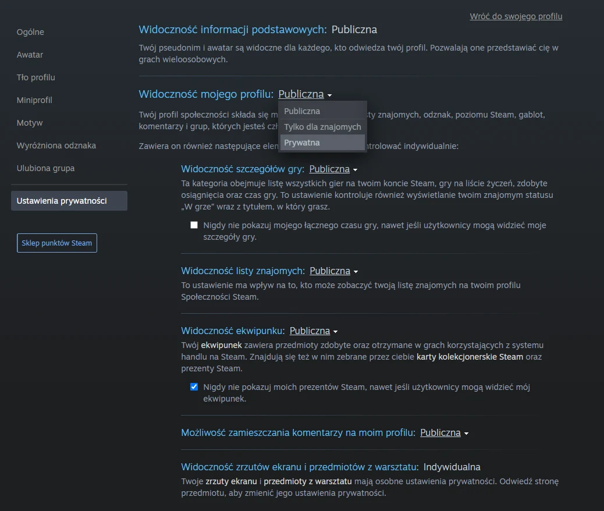Viewport: 604px width, 511px height.
Task: Open the Wróć do swojego profilu link
Action: click(516, 16)
